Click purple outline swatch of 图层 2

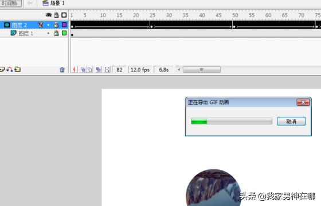[64, 25]
